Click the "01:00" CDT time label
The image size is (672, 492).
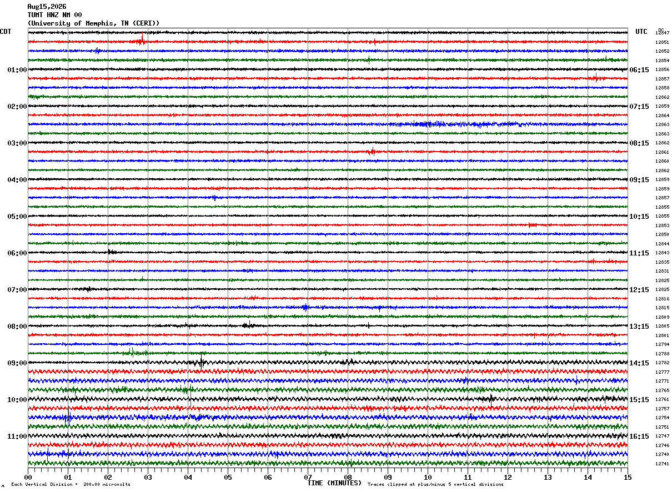pyautogui.click(x=17, y=70)
